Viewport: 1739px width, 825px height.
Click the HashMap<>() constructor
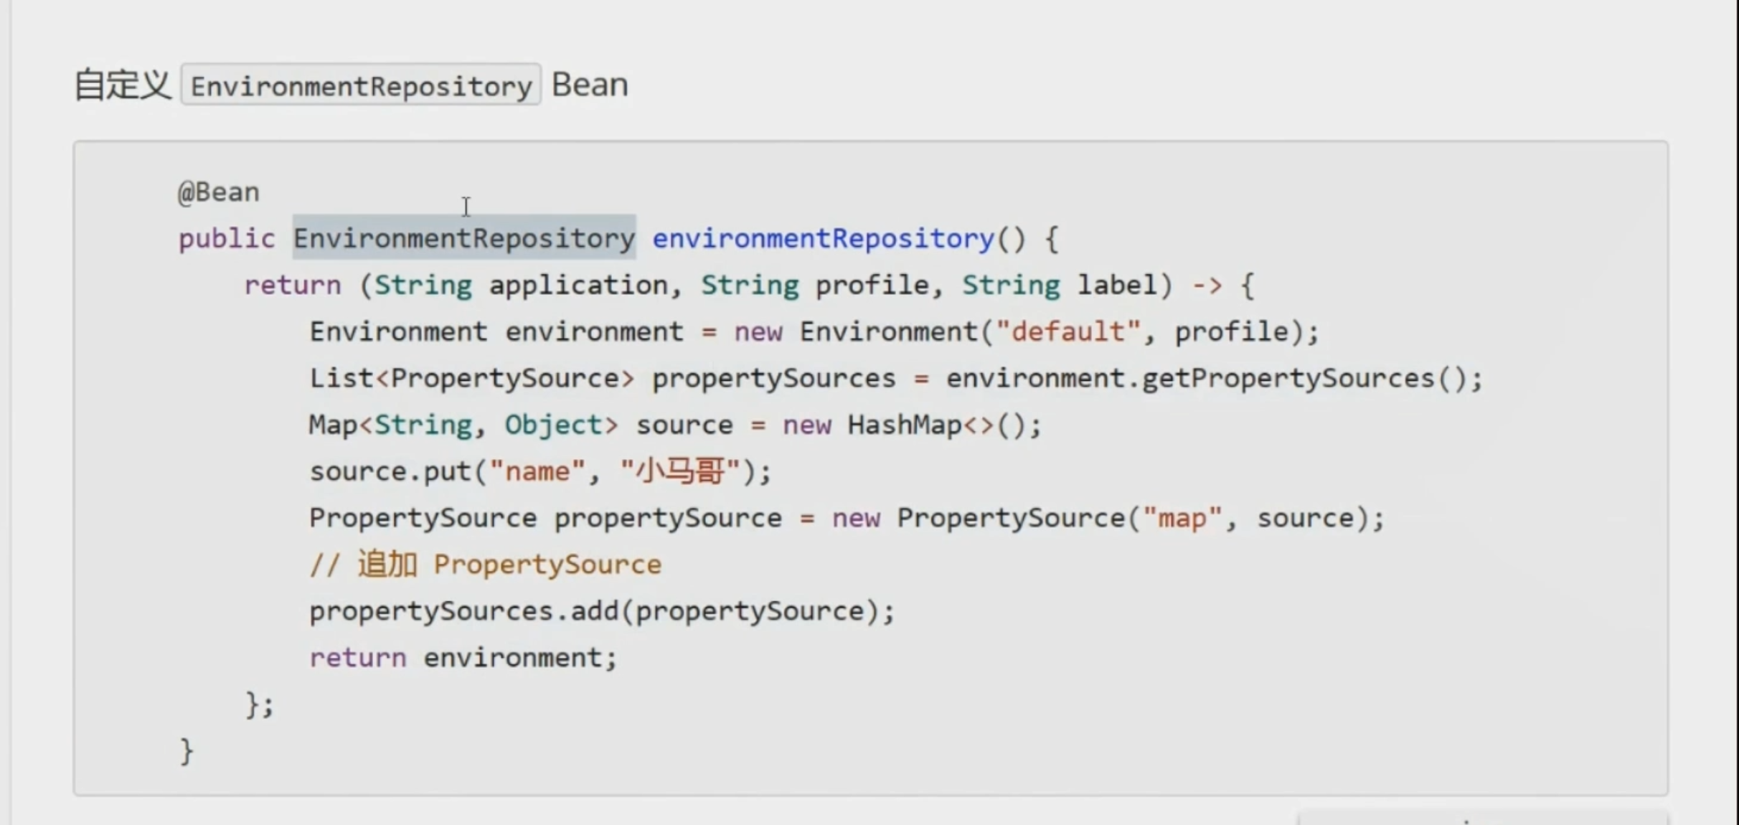coord(944,425)
